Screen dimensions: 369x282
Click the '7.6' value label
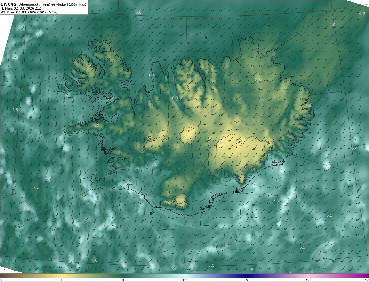coord(155,164)
